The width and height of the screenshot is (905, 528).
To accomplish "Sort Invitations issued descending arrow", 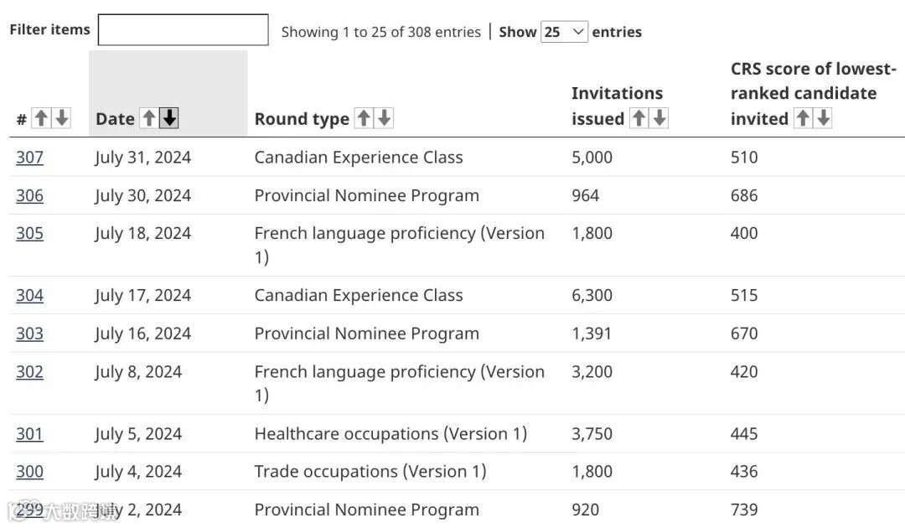I will tap(659, 118).
